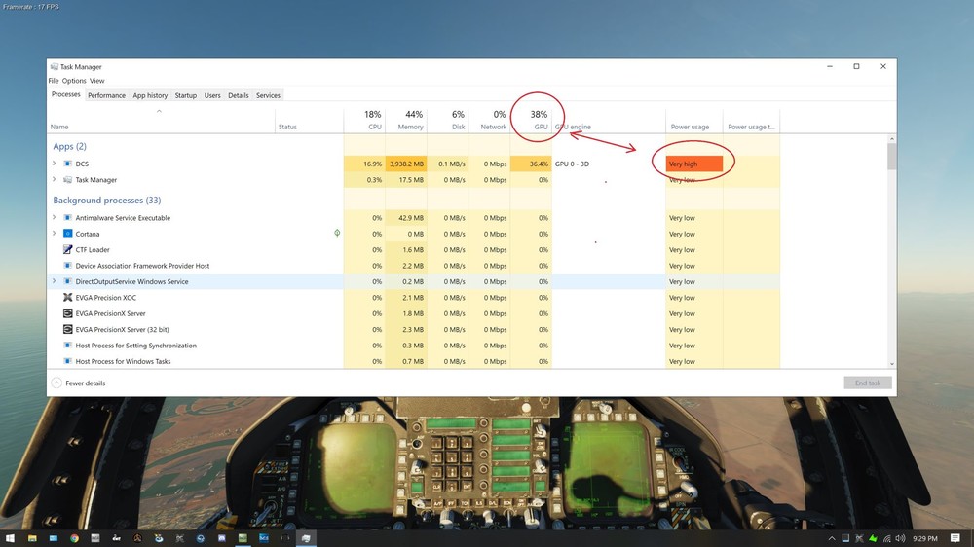Image resolution: width=974 pixels, height=547 pixels.
Task: Open the volume speaker tray icon
Action: (x=901, y=539)
